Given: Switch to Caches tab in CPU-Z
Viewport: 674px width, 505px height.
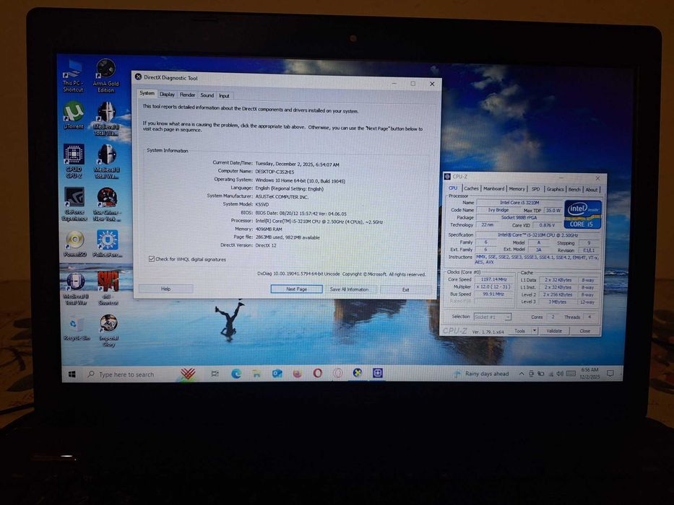Looking at the screenshot, I should pos(472,188).
